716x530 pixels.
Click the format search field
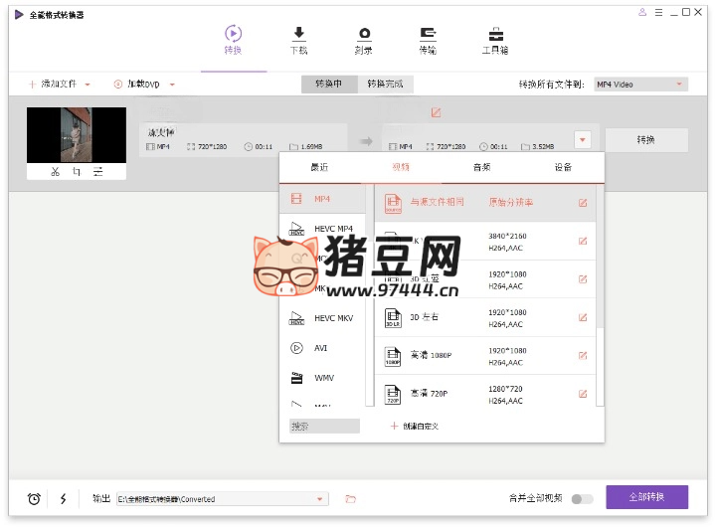click(x=324, y=426)
